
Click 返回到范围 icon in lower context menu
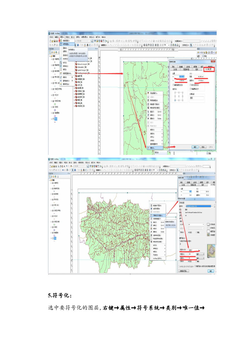(x=151, y=209)
